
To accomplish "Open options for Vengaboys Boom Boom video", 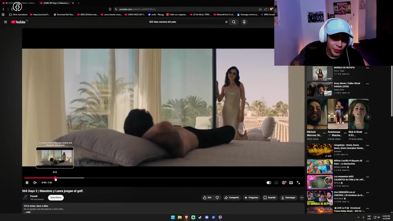I will pos(368,145).
